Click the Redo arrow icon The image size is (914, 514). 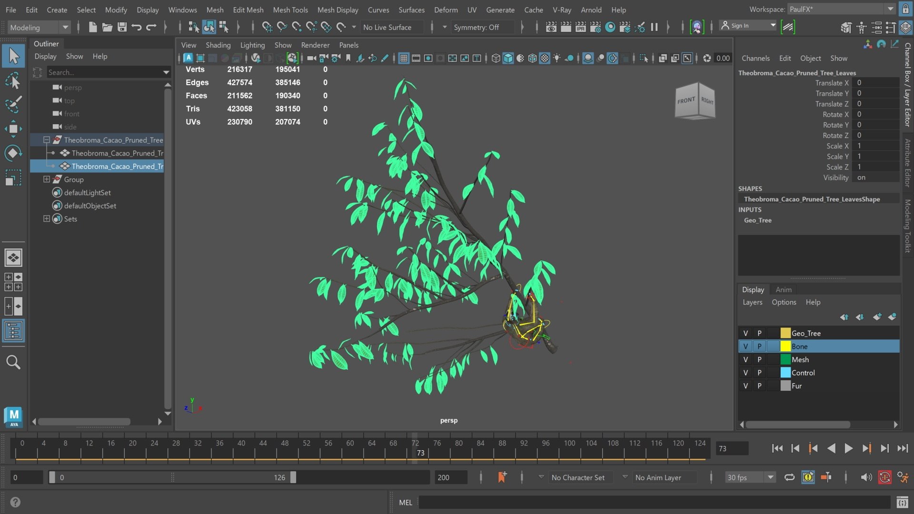pos(151,27)
